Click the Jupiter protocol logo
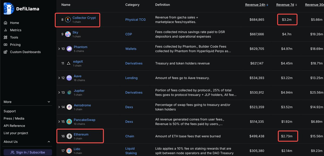This screenshot has height=156, width=324. click(69, 92)
